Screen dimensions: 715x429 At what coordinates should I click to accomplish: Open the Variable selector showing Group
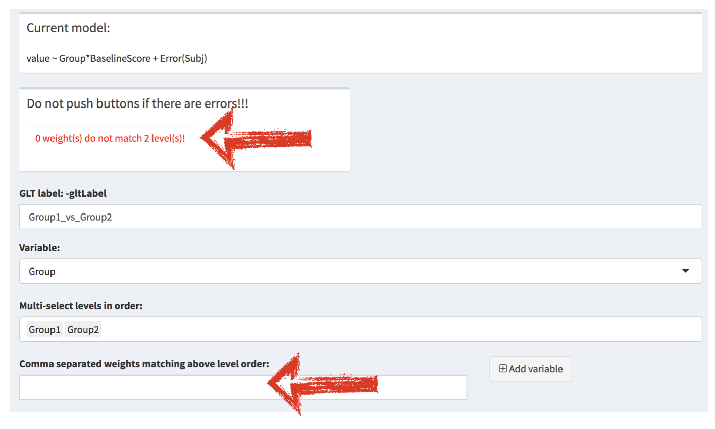point(353,271)
